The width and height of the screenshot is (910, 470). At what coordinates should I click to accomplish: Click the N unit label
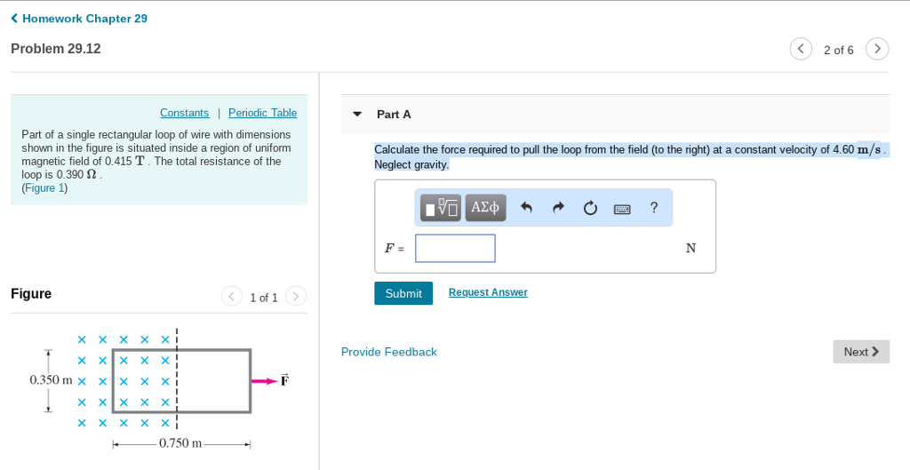(x=690, y=249)
